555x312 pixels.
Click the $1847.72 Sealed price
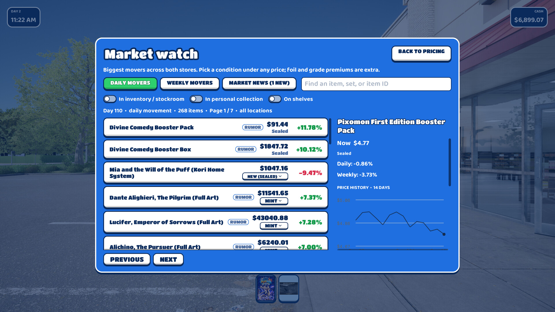pyautogui.click(x=274, y=149)
